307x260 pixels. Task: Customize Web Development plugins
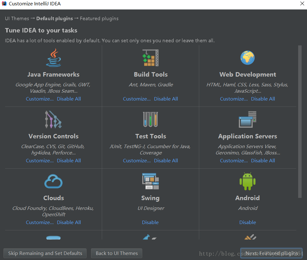tap(234, 99)
